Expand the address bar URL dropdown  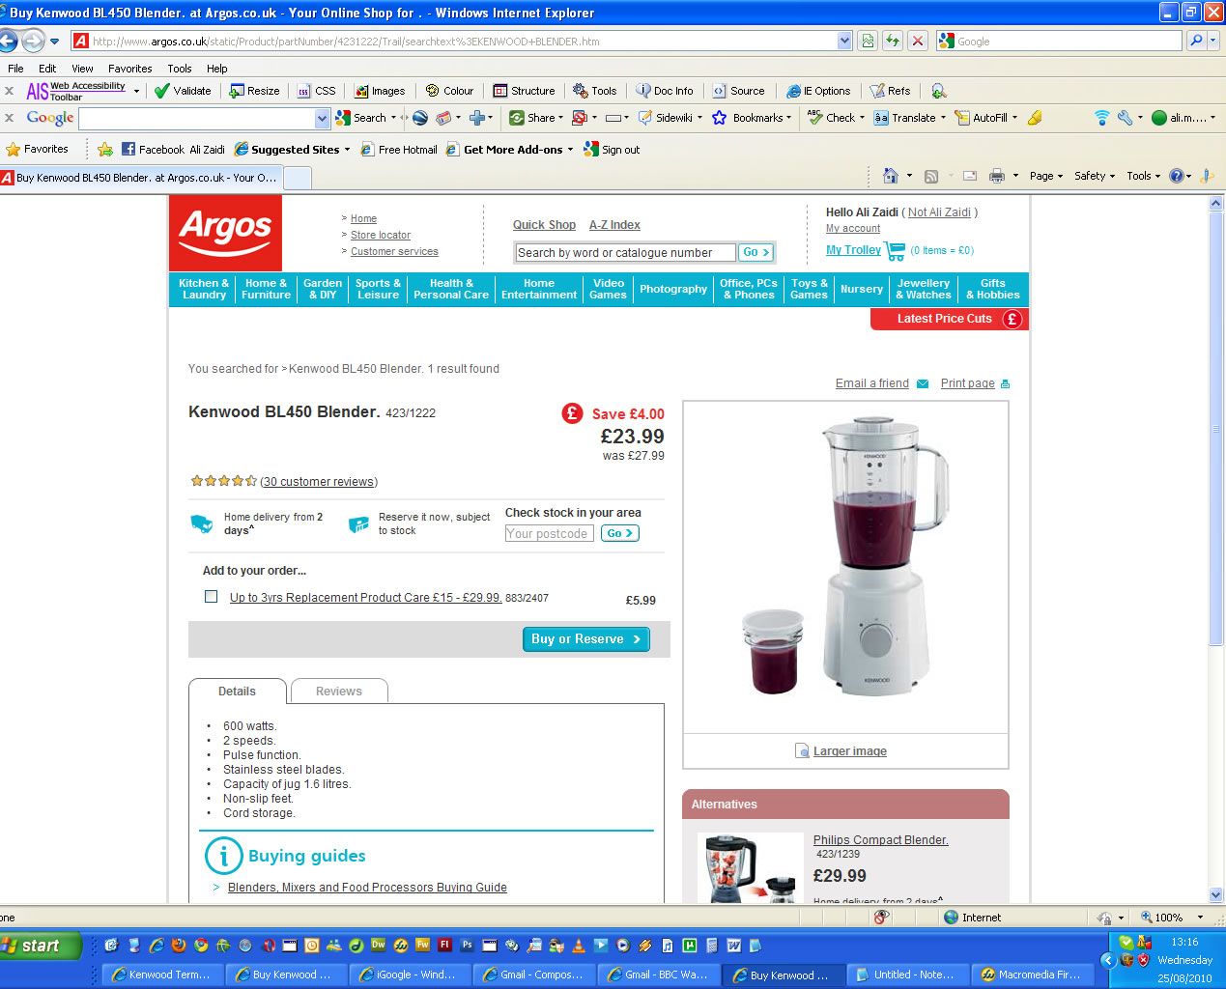click(844, 41)
